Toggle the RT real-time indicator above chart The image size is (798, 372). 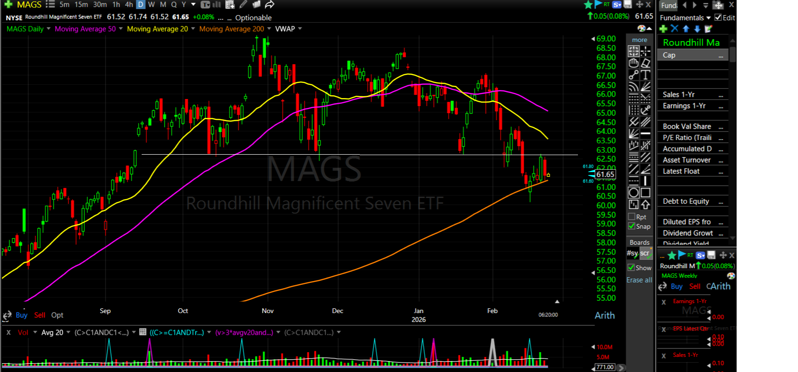607,4
